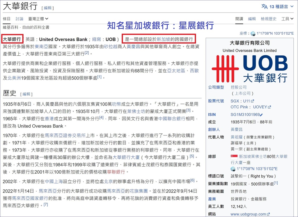Viewport: 298px width, 217px height.
Task: Open the 叻幣 currency link
Action: [x=116, y=104]
